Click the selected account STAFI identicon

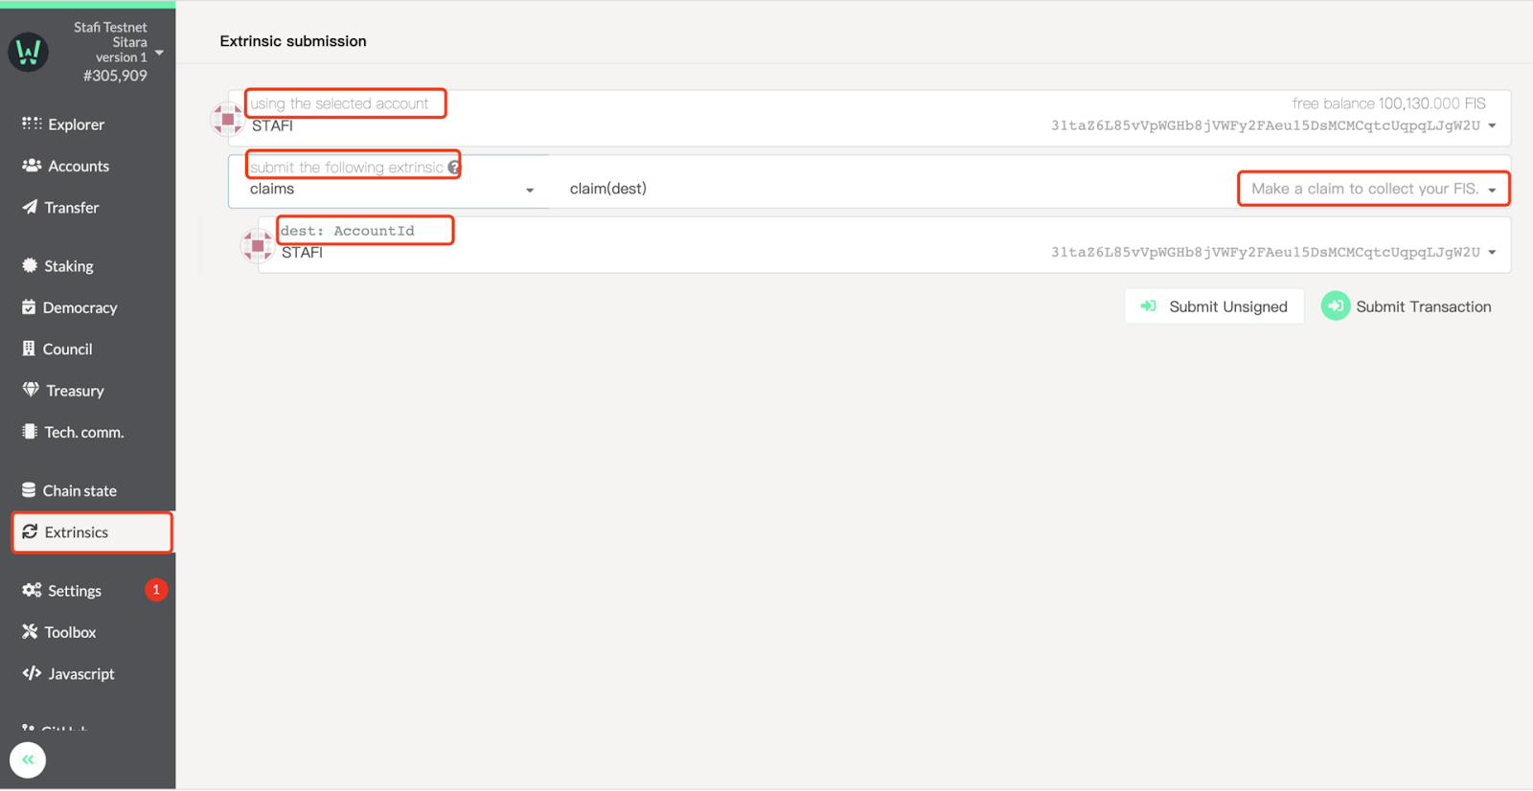pyautogui.click(x=228, y=119)
